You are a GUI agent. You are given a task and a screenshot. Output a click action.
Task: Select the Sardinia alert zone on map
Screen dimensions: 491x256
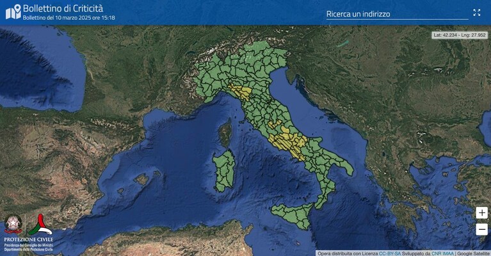click(224, 171)
